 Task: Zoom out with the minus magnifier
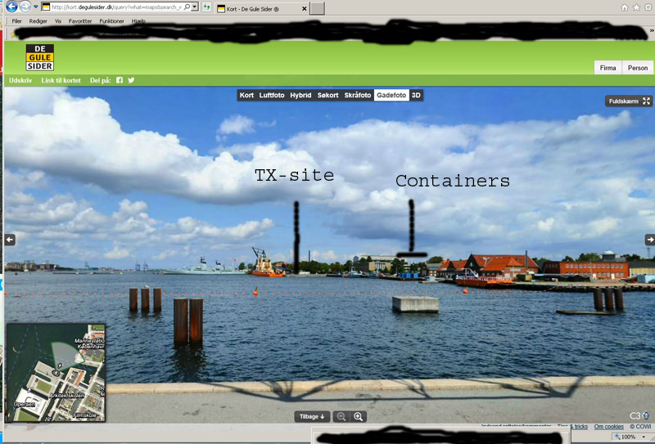point(341,416)
